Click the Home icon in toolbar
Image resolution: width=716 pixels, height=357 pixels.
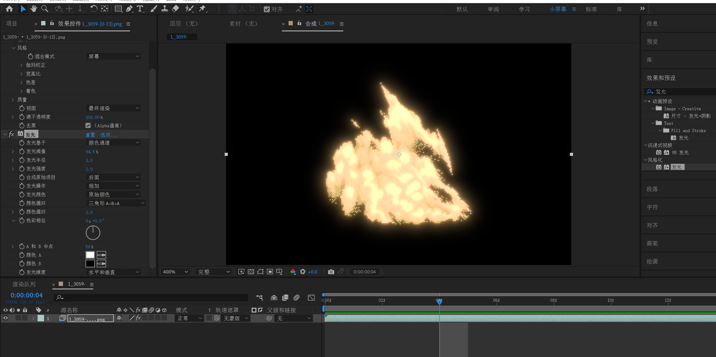[9, 9]
